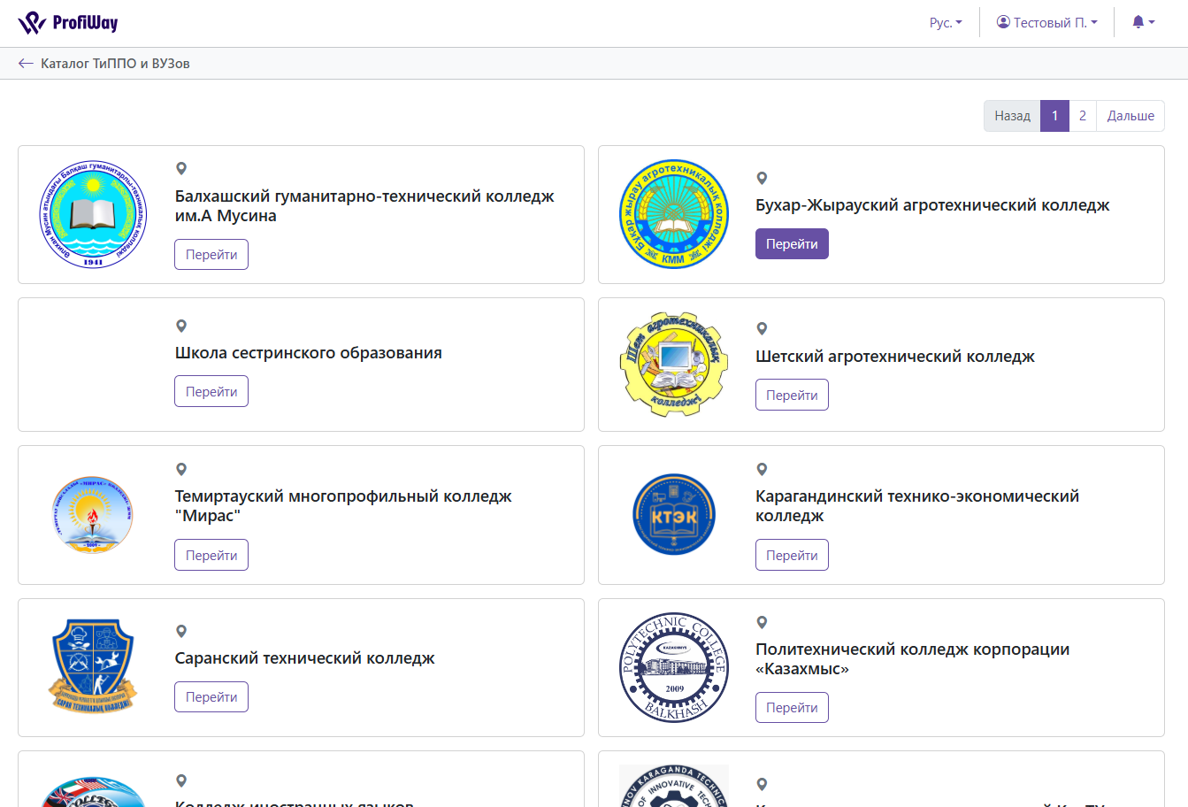
Task: Click the back arrow beside Каталог ТиППО
Action: (x=26, y=64)
